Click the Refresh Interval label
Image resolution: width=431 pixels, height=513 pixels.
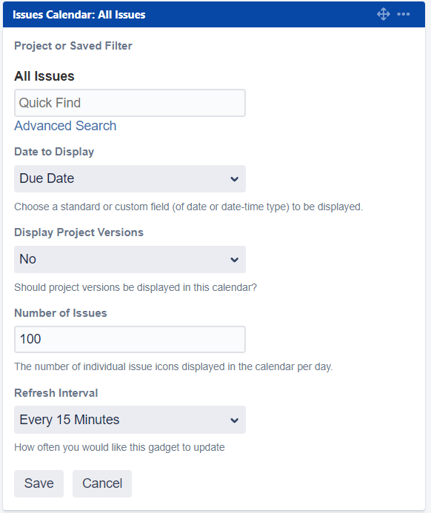56,393
